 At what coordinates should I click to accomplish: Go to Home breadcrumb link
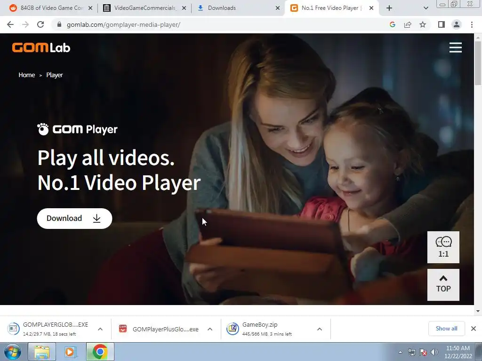coord(27,75)
